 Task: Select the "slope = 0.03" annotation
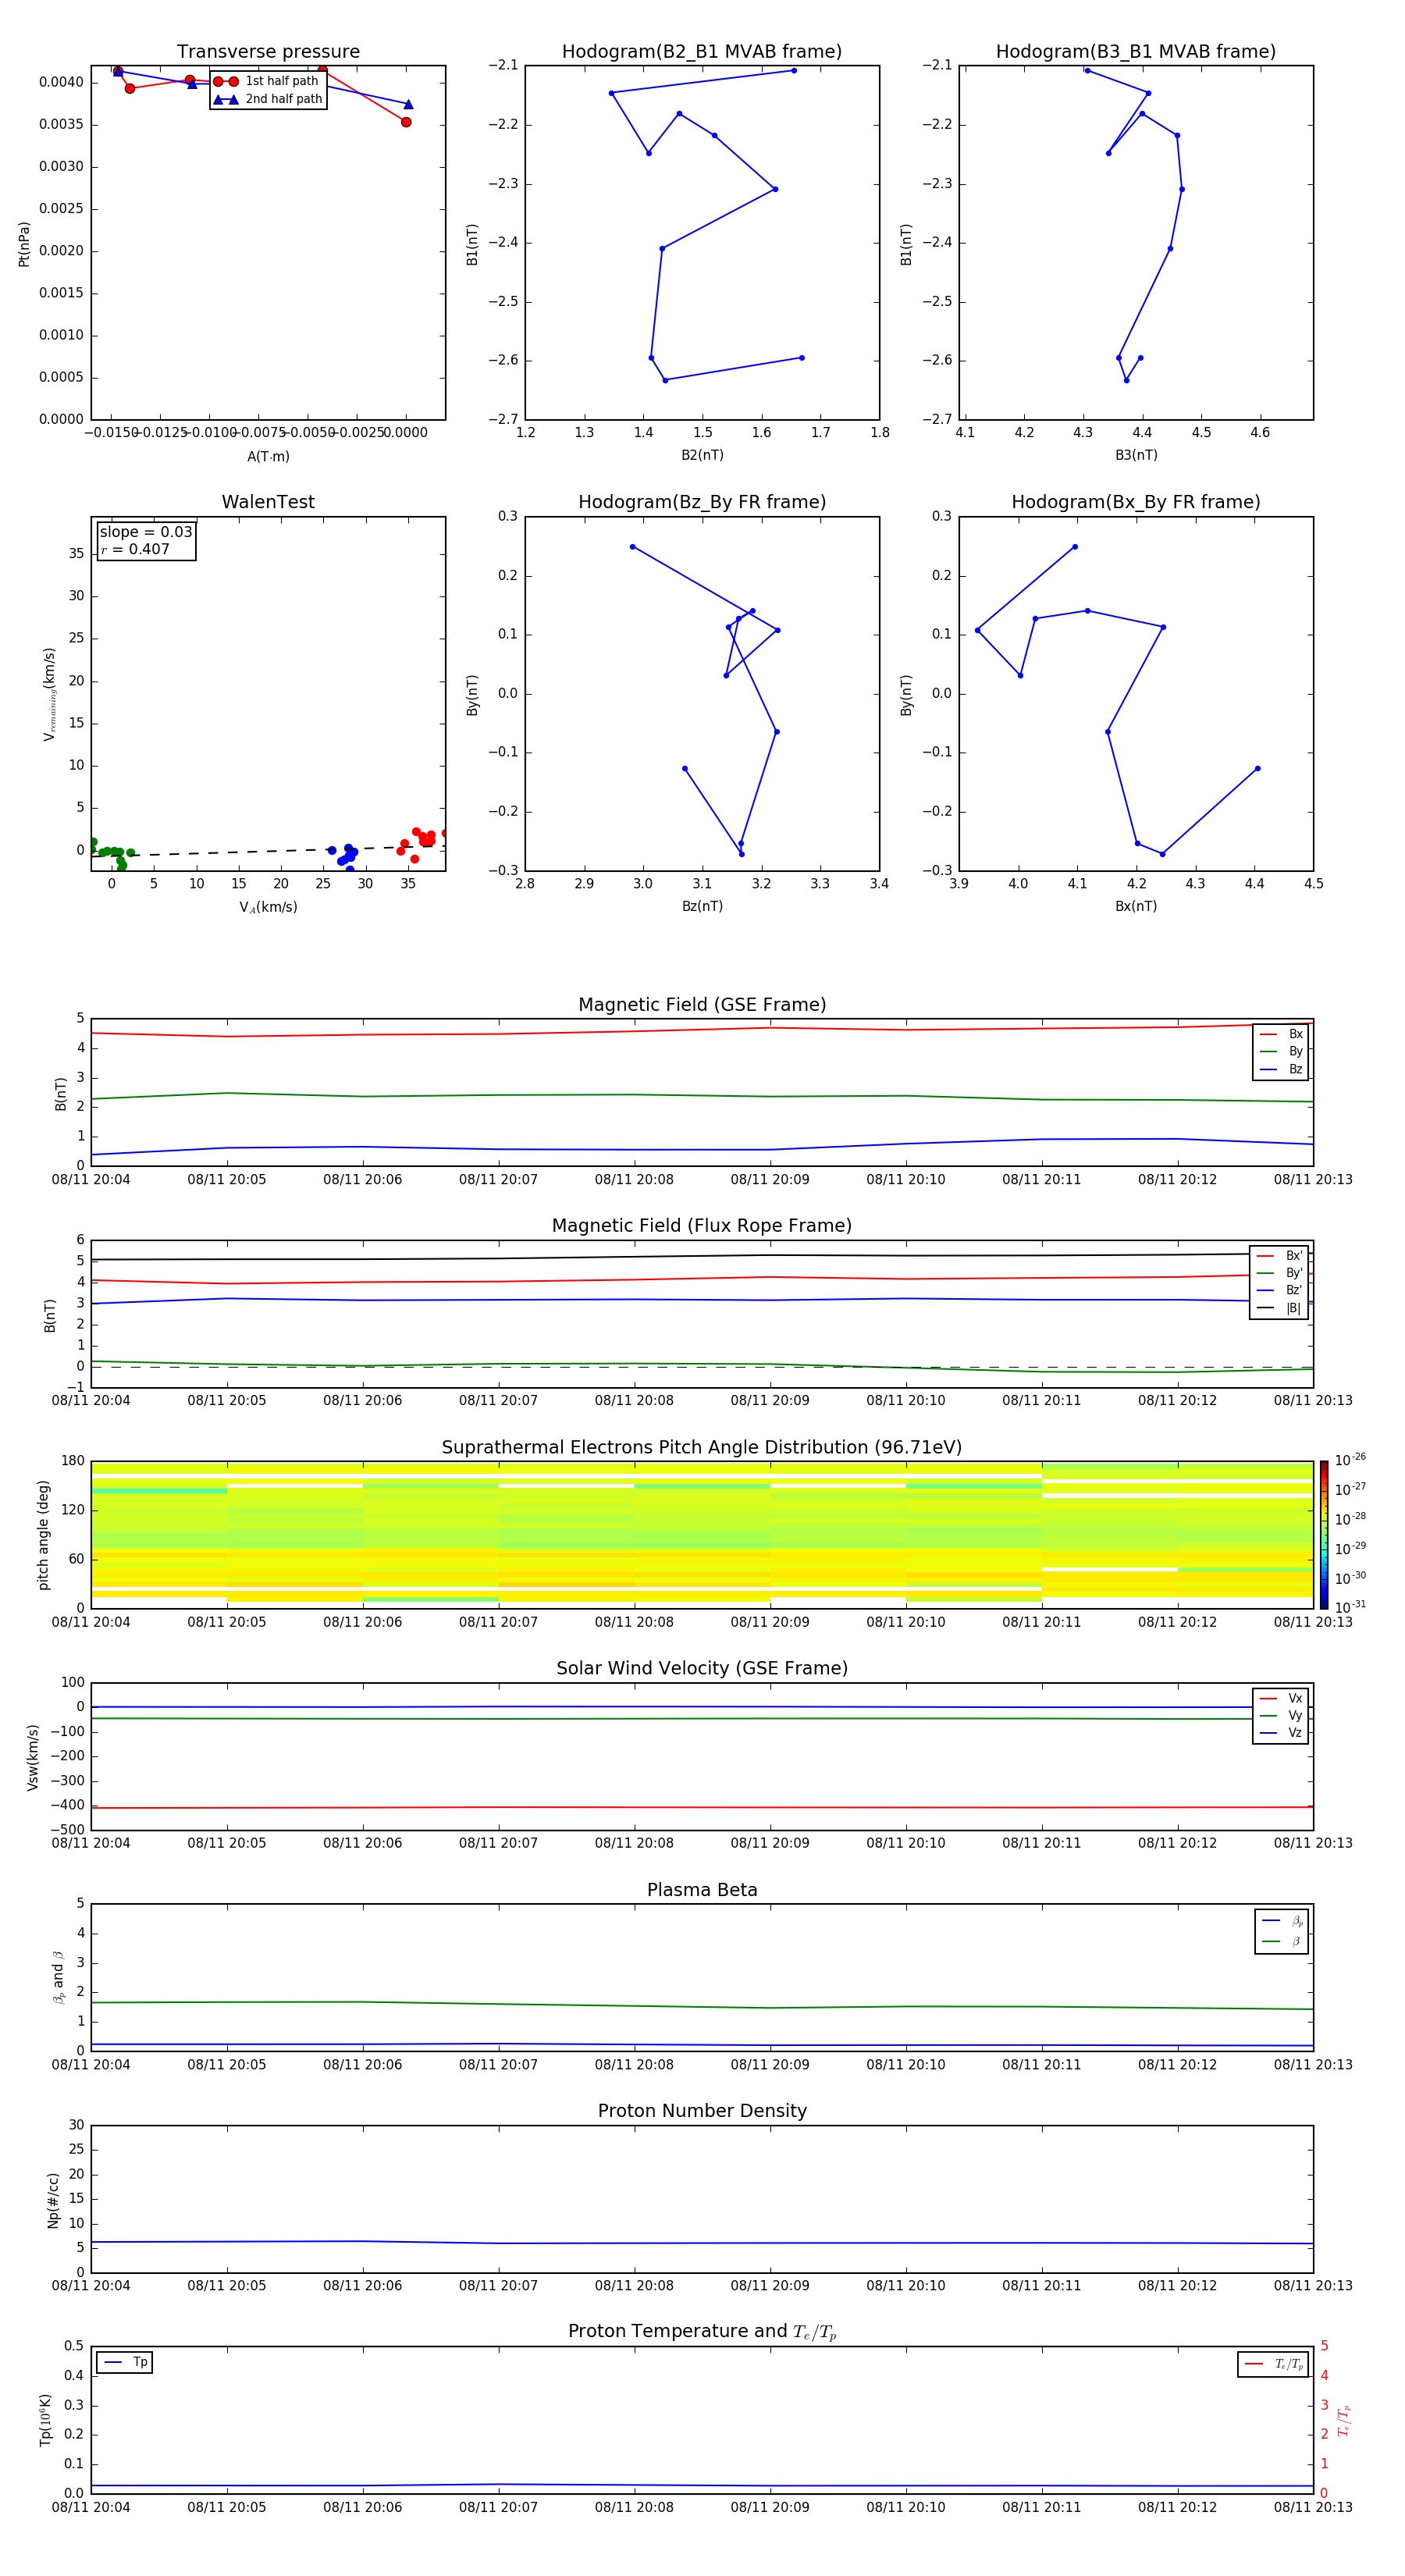[146, 532]
